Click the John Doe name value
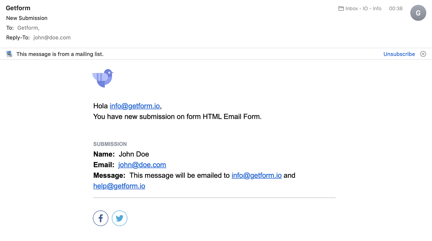Screen dimensions: 432x241 coord(134,154)
